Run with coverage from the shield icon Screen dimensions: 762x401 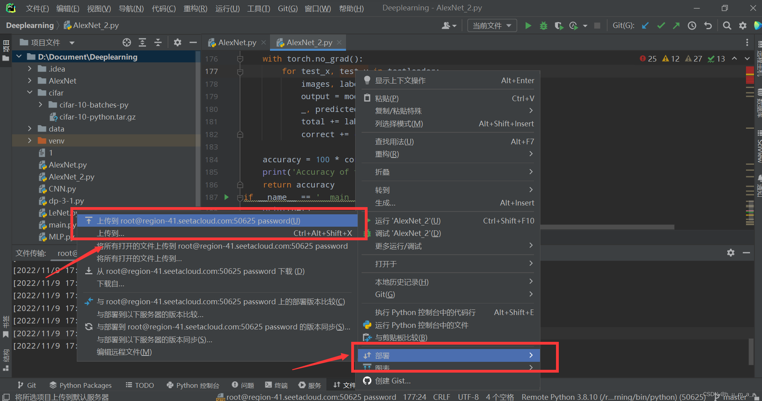click(x=559, y=26)
